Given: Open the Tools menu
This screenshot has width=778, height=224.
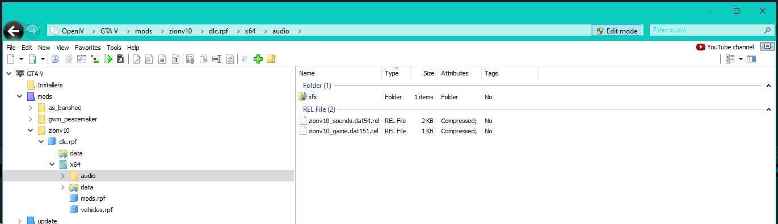Looking at the screenshot, I should [x=114, y=48].
